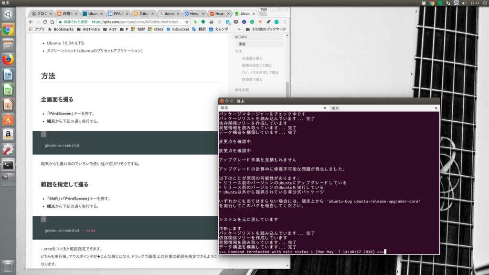
Task: Open LibreOffice Calc from the launcher
Action: [x=8, y=89]
